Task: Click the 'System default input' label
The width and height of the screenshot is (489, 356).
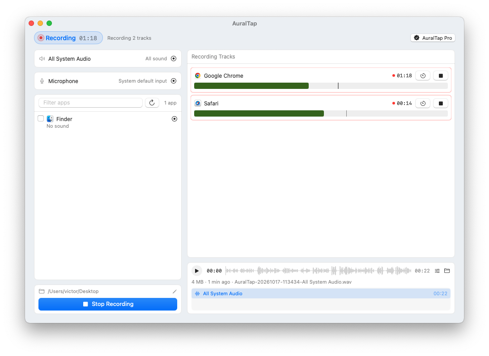Action: (x=143, y=81)
